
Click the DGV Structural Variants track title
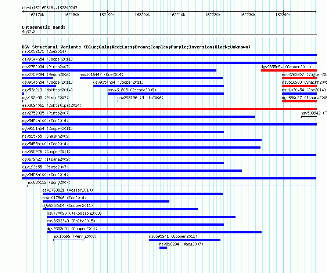tap(136, 47)
